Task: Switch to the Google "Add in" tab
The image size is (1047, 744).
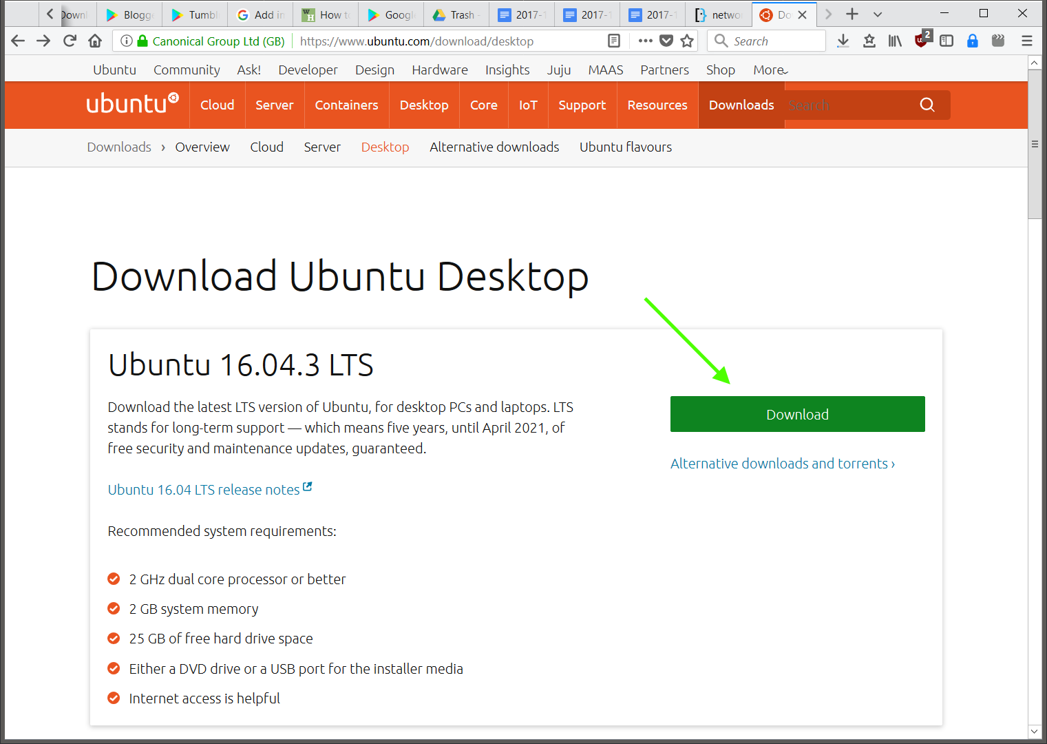Action: [261, 14]
